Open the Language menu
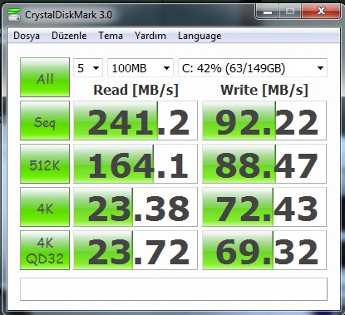Screen dimensions: 345x315 tap(200, 36)
